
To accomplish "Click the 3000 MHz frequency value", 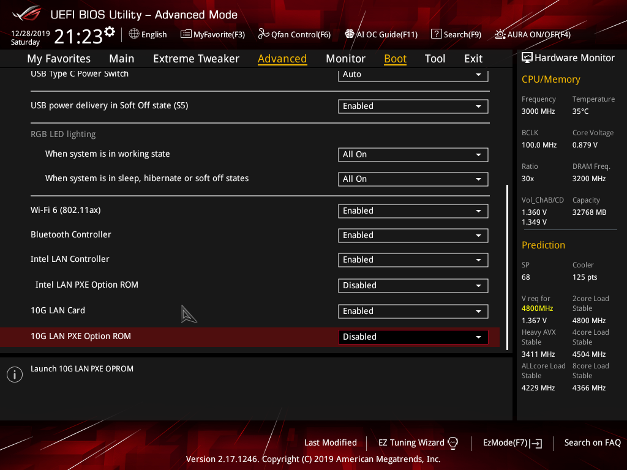I will pos(538,111).
